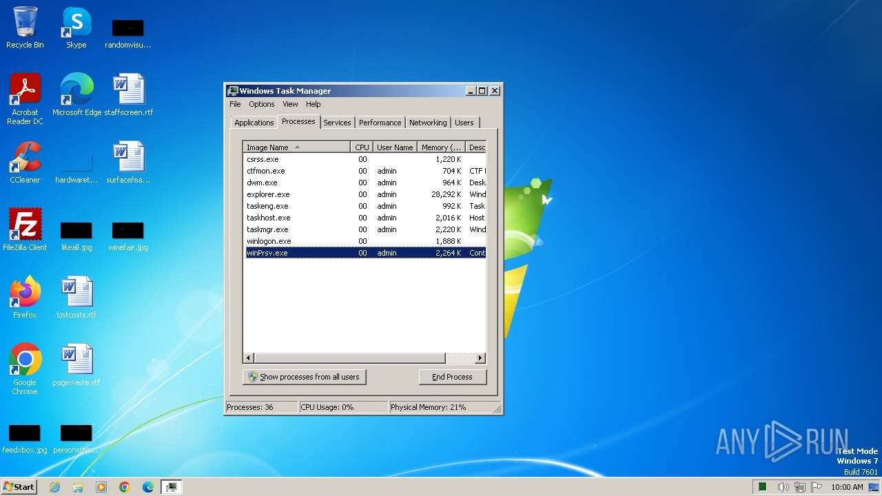Select the taskmgr.exe process
The image size is (882, 496).
[x=365, y=229]
